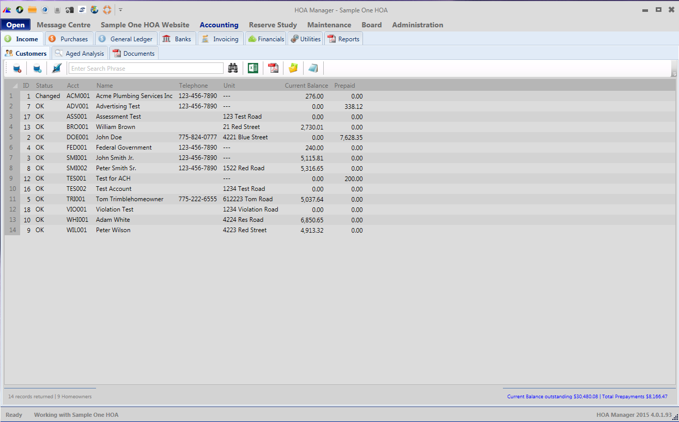
Task: Click the blue Open button
Action: click(15, 25)
